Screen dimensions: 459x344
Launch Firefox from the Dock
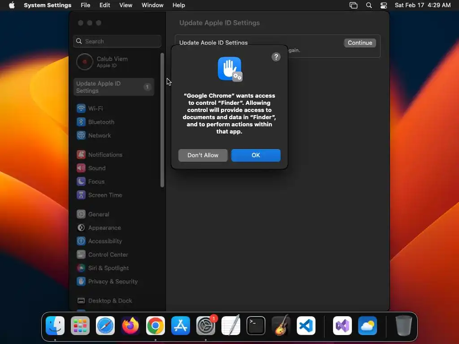(130, 326)
